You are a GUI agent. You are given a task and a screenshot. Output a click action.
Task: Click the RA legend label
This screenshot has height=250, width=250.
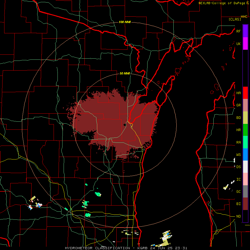click(x=238, y=142)
